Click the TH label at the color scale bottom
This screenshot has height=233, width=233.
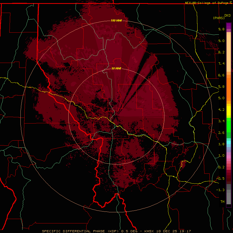tap(222, 202)
